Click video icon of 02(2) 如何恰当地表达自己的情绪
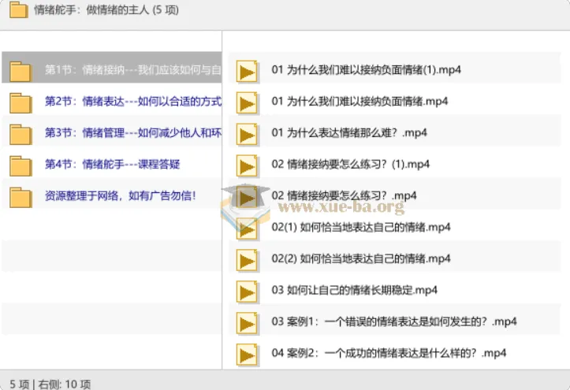 pyautogui.click(x=247, y=260)
